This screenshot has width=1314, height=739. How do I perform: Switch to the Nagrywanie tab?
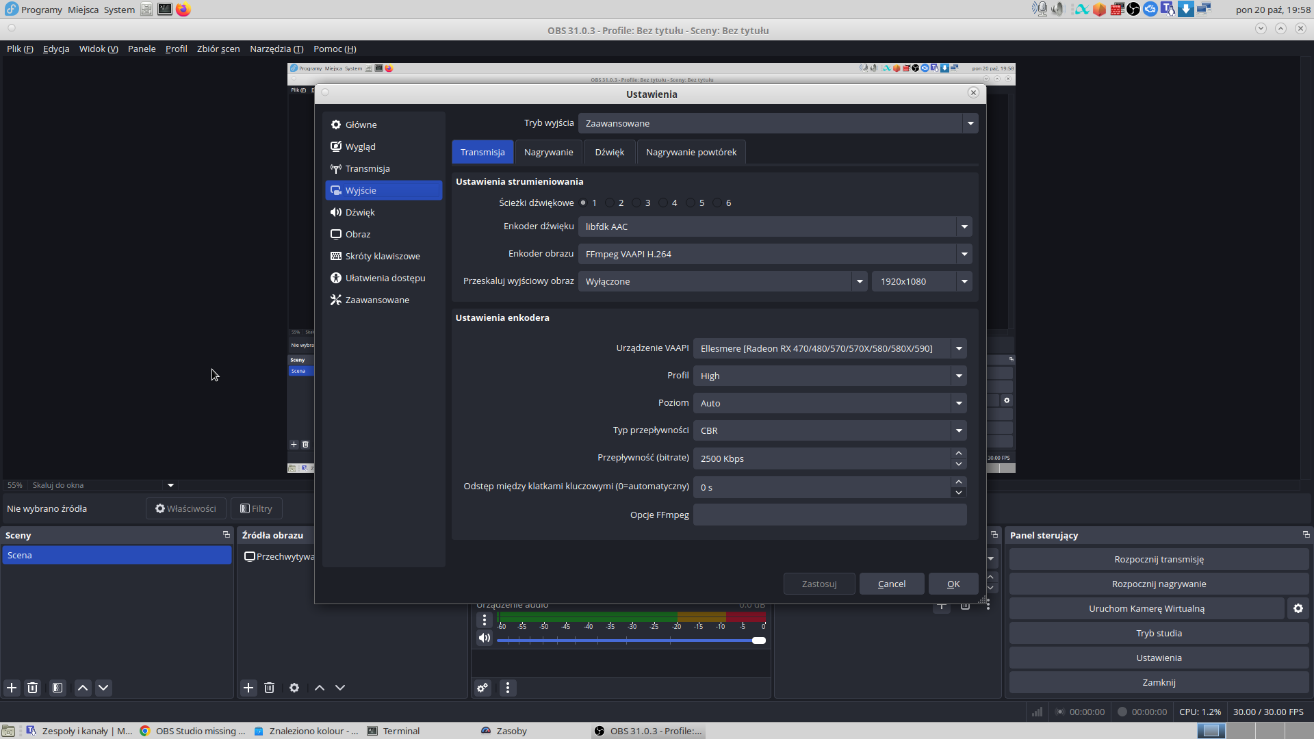tap(548, 152)
